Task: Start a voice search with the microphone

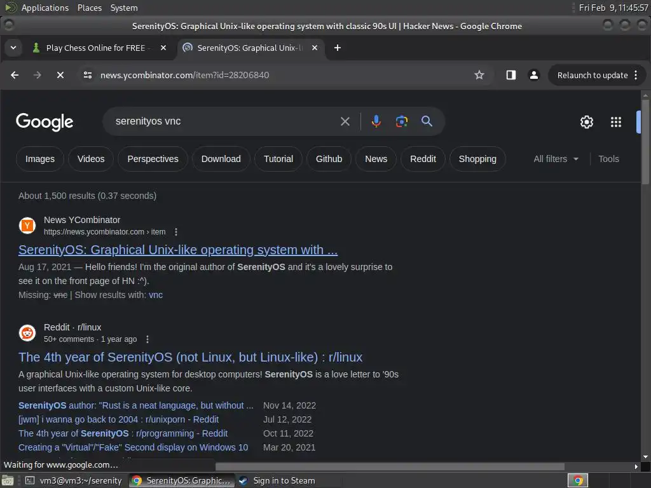Action: point(376,121)
